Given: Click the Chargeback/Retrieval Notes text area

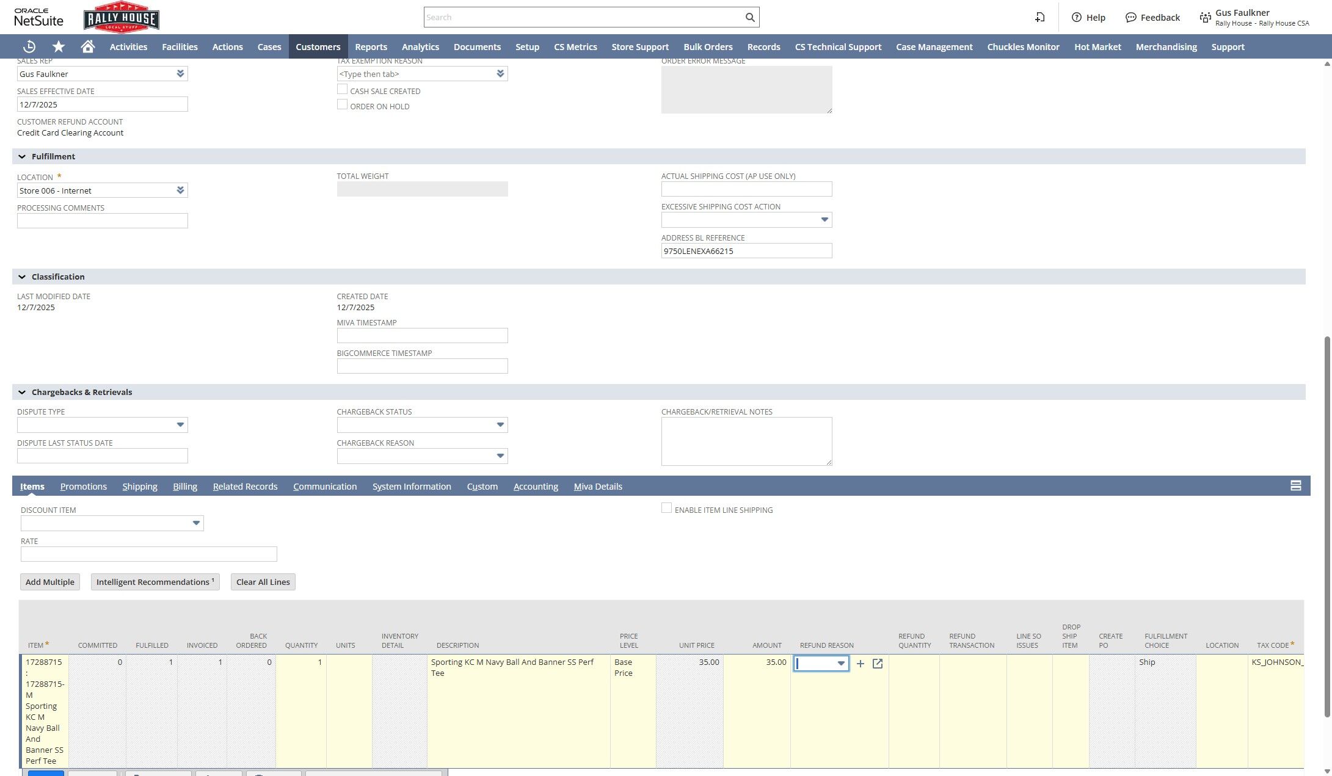Looking at the screenshot, I should click(746, 441).
